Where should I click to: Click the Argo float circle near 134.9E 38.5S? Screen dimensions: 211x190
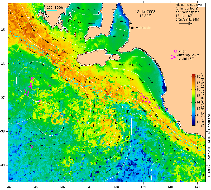[x=32, y=147]
